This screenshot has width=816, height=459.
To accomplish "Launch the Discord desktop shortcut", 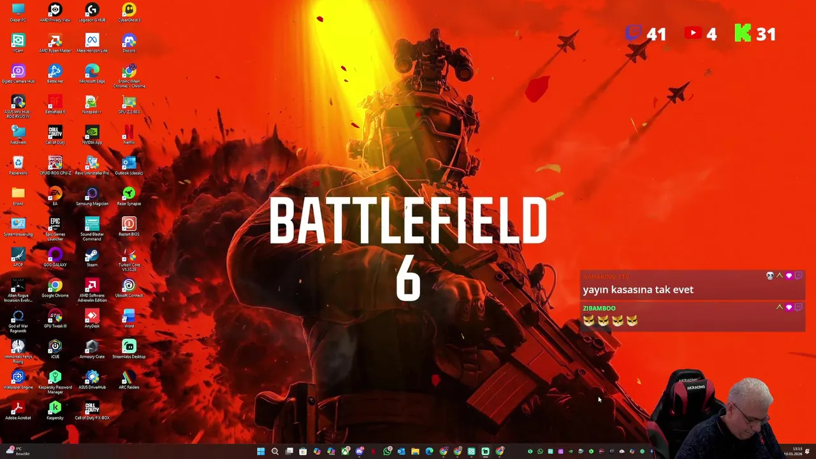I will [x=129, y=43].
